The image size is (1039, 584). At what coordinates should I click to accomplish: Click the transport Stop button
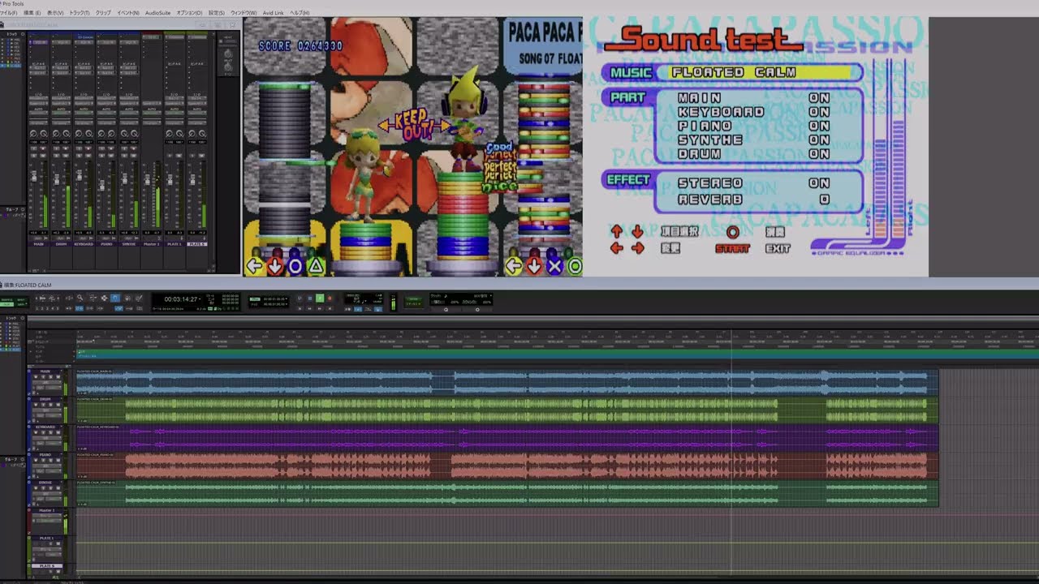pyautogui.click(x=309, y=298)
